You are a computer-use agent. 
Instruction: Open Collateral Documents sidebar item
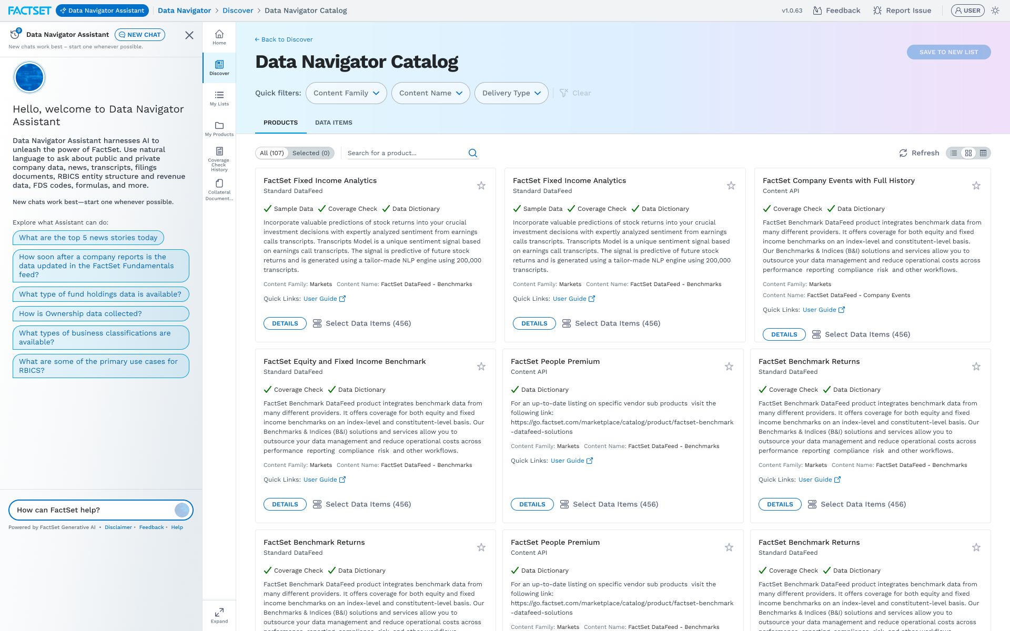[x=219, y=189]
